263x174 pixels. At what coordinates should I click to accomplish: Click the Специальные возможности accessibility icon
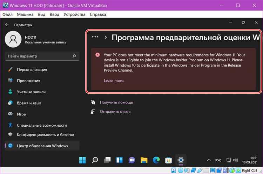click(10, 125)
